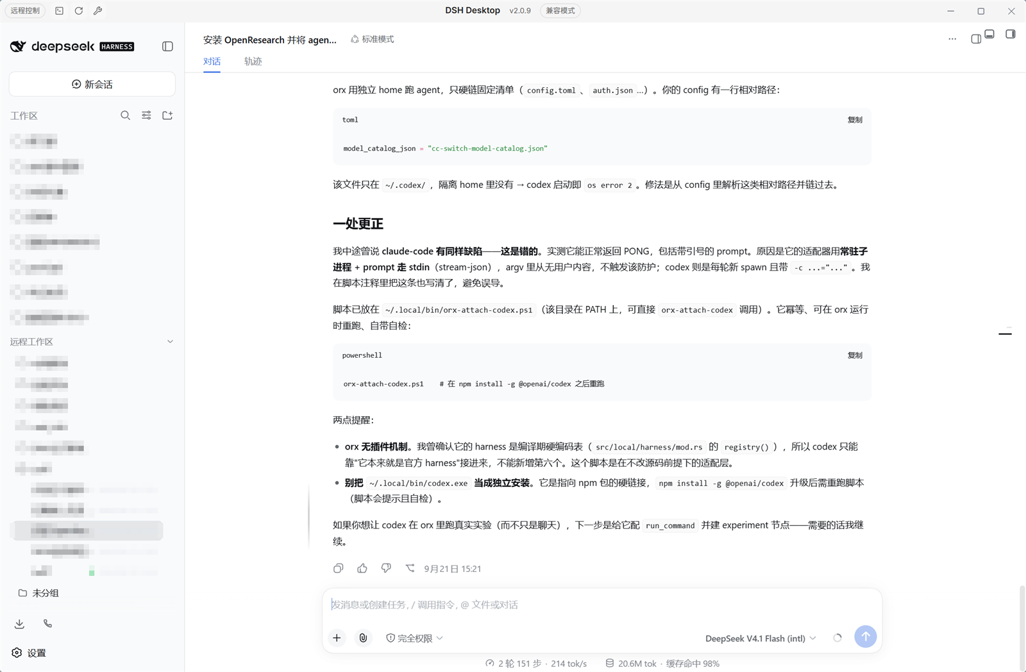
Task: Switch to the 对话 tab
Action: pyautogui.click(x=212, y=62)
